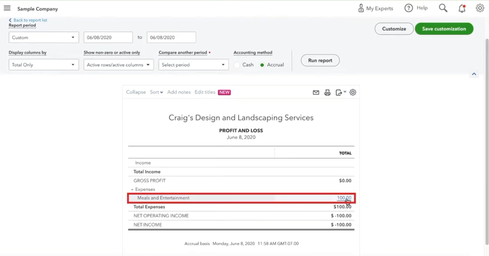
Task: Print the Profit and Loss report
Action: [x=327, y=93]
